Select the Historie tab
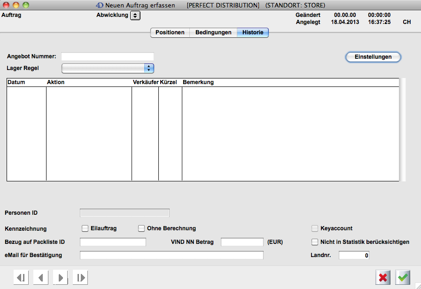This screenshot has height=289, width=421. (253, 32)
